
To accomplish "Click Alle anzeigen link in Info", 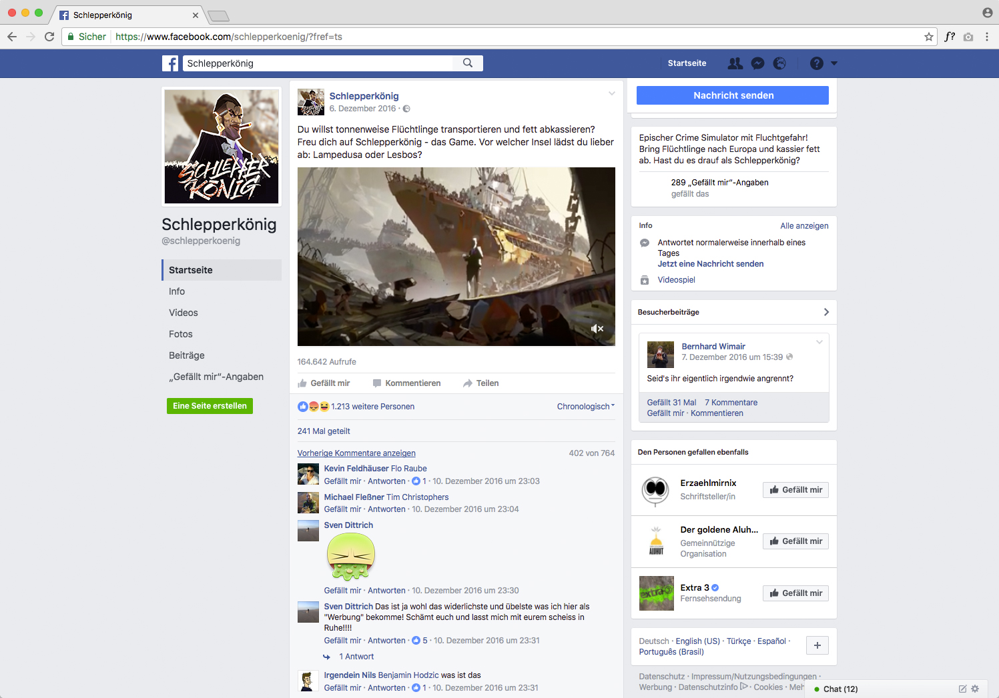I will [804, 226].
